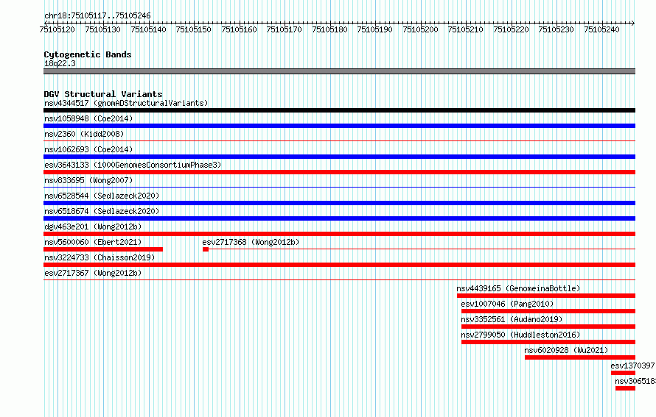Screen dimensions: 656x417
Task: Click the red bar under nsv6020928
Action: tap(580, 357)
